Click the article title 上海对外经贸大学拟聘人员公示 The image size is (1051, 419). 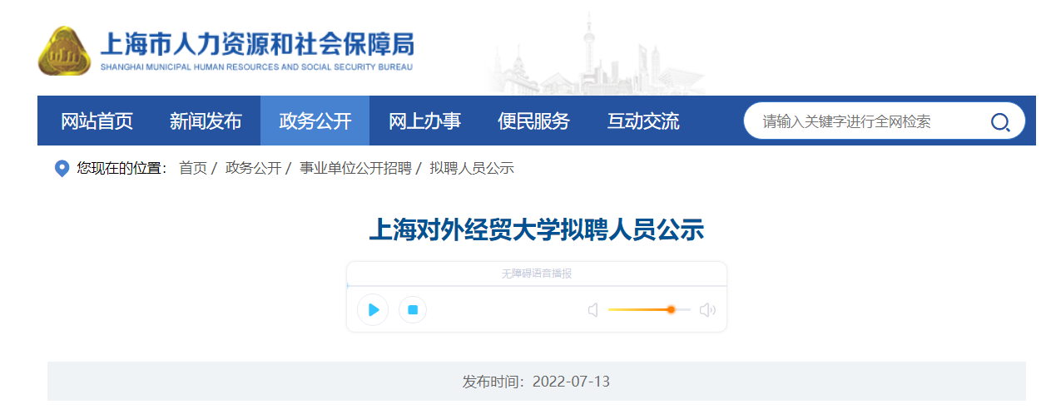[537, 230]
